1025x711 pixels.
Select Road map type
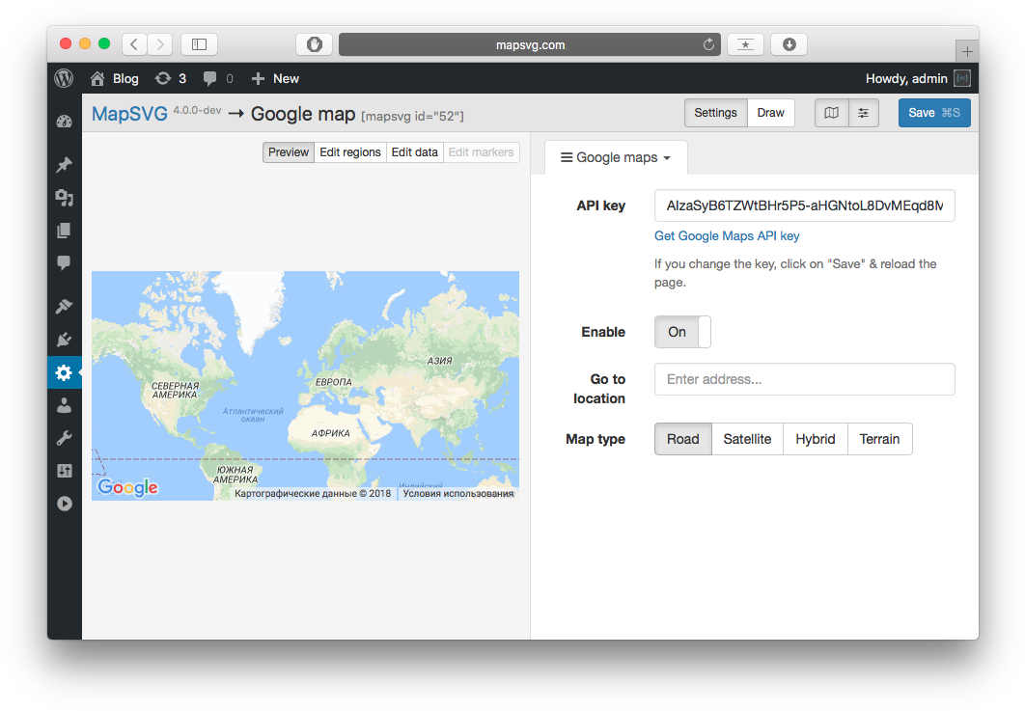point(683,439)
